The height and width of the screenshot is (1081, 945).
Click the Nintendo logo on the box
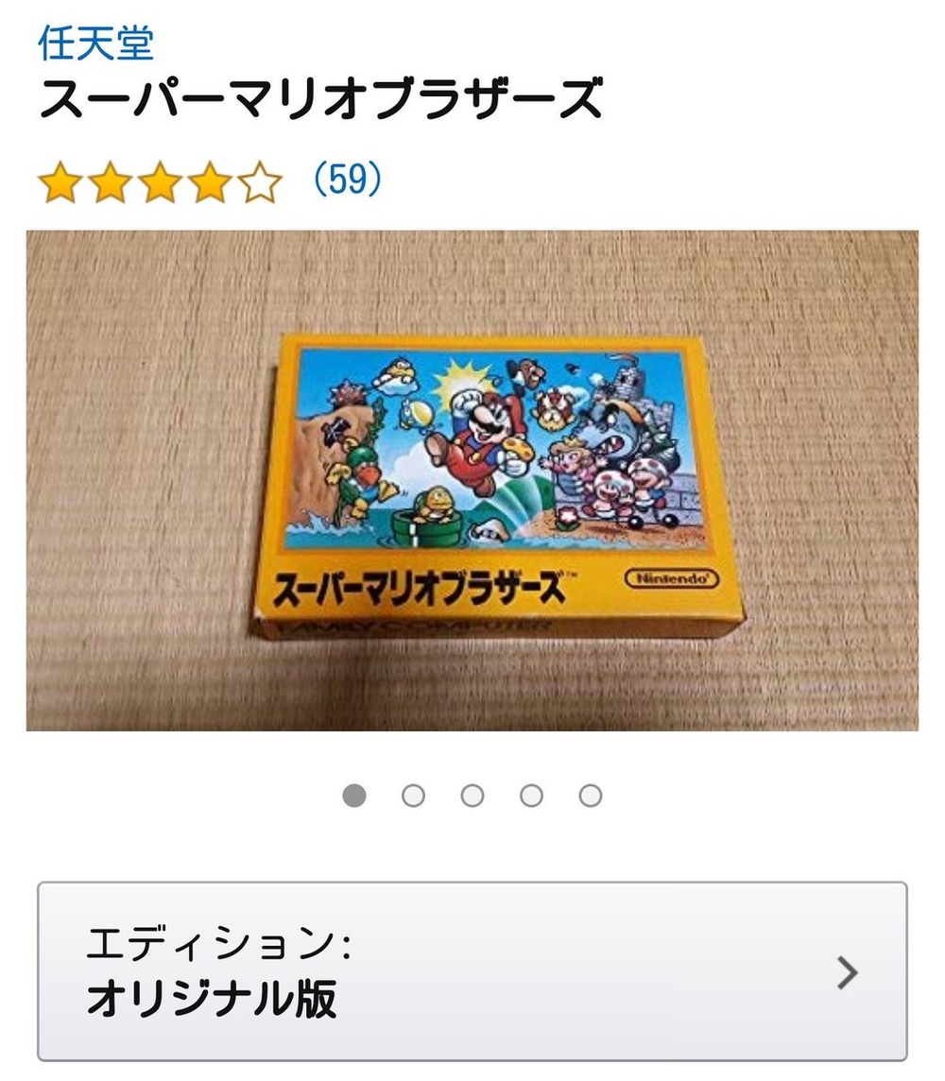pos(672,577)
